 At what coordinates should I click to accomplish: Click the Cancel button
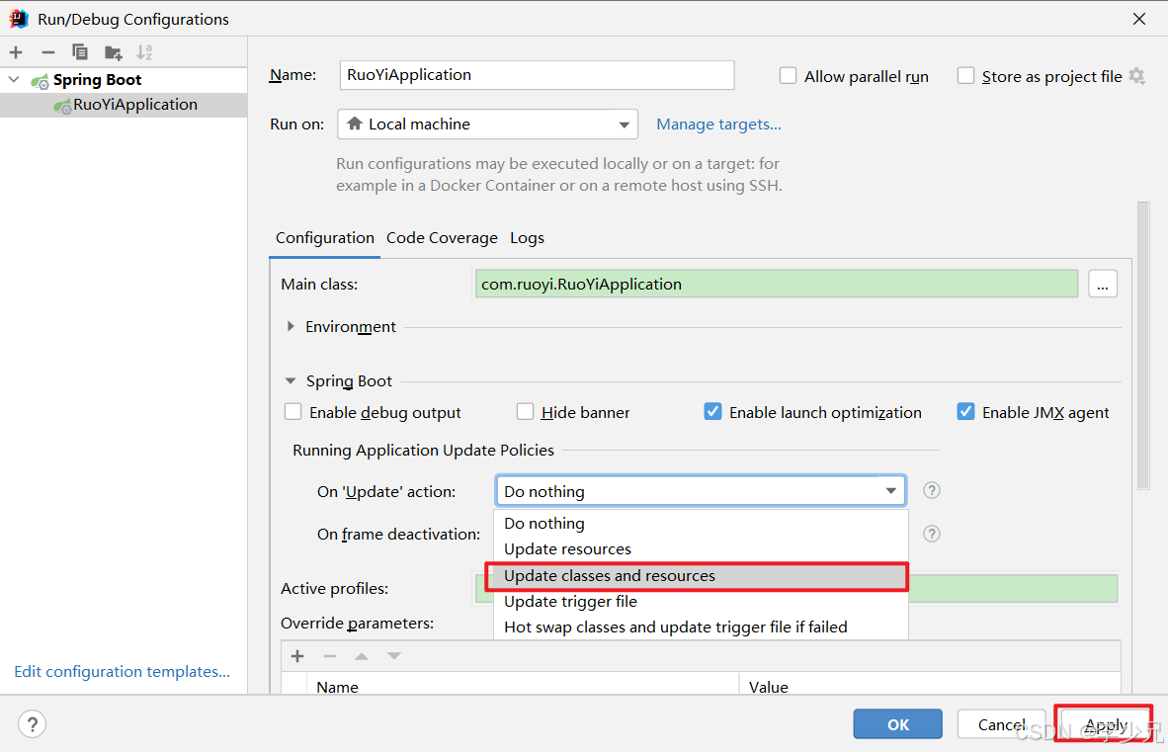pos(1002,724)
